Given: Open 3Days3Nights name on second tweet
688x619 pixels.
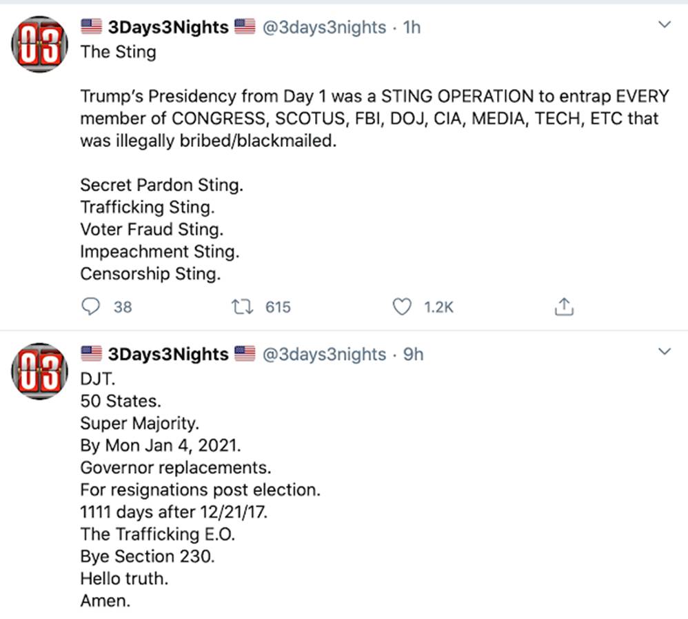Looking at the screenshot, I should [168, 354].
